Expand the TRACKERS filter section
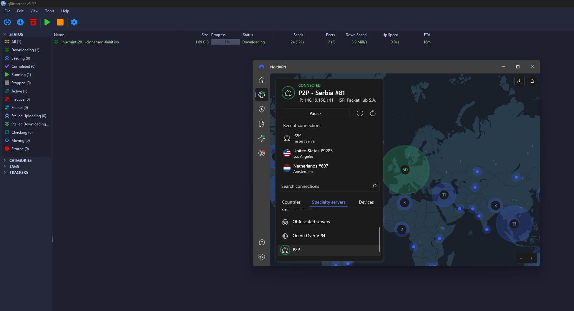574x311 pixels. coord(5,172)
